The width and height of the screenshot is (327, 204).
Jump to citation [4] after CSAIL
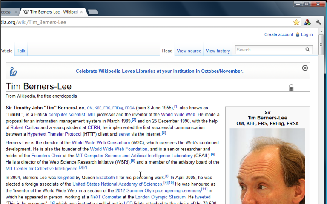tap(213, 154)
